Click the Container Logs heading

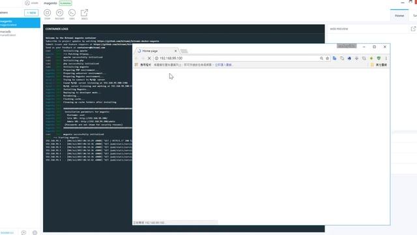click(57, 29)
